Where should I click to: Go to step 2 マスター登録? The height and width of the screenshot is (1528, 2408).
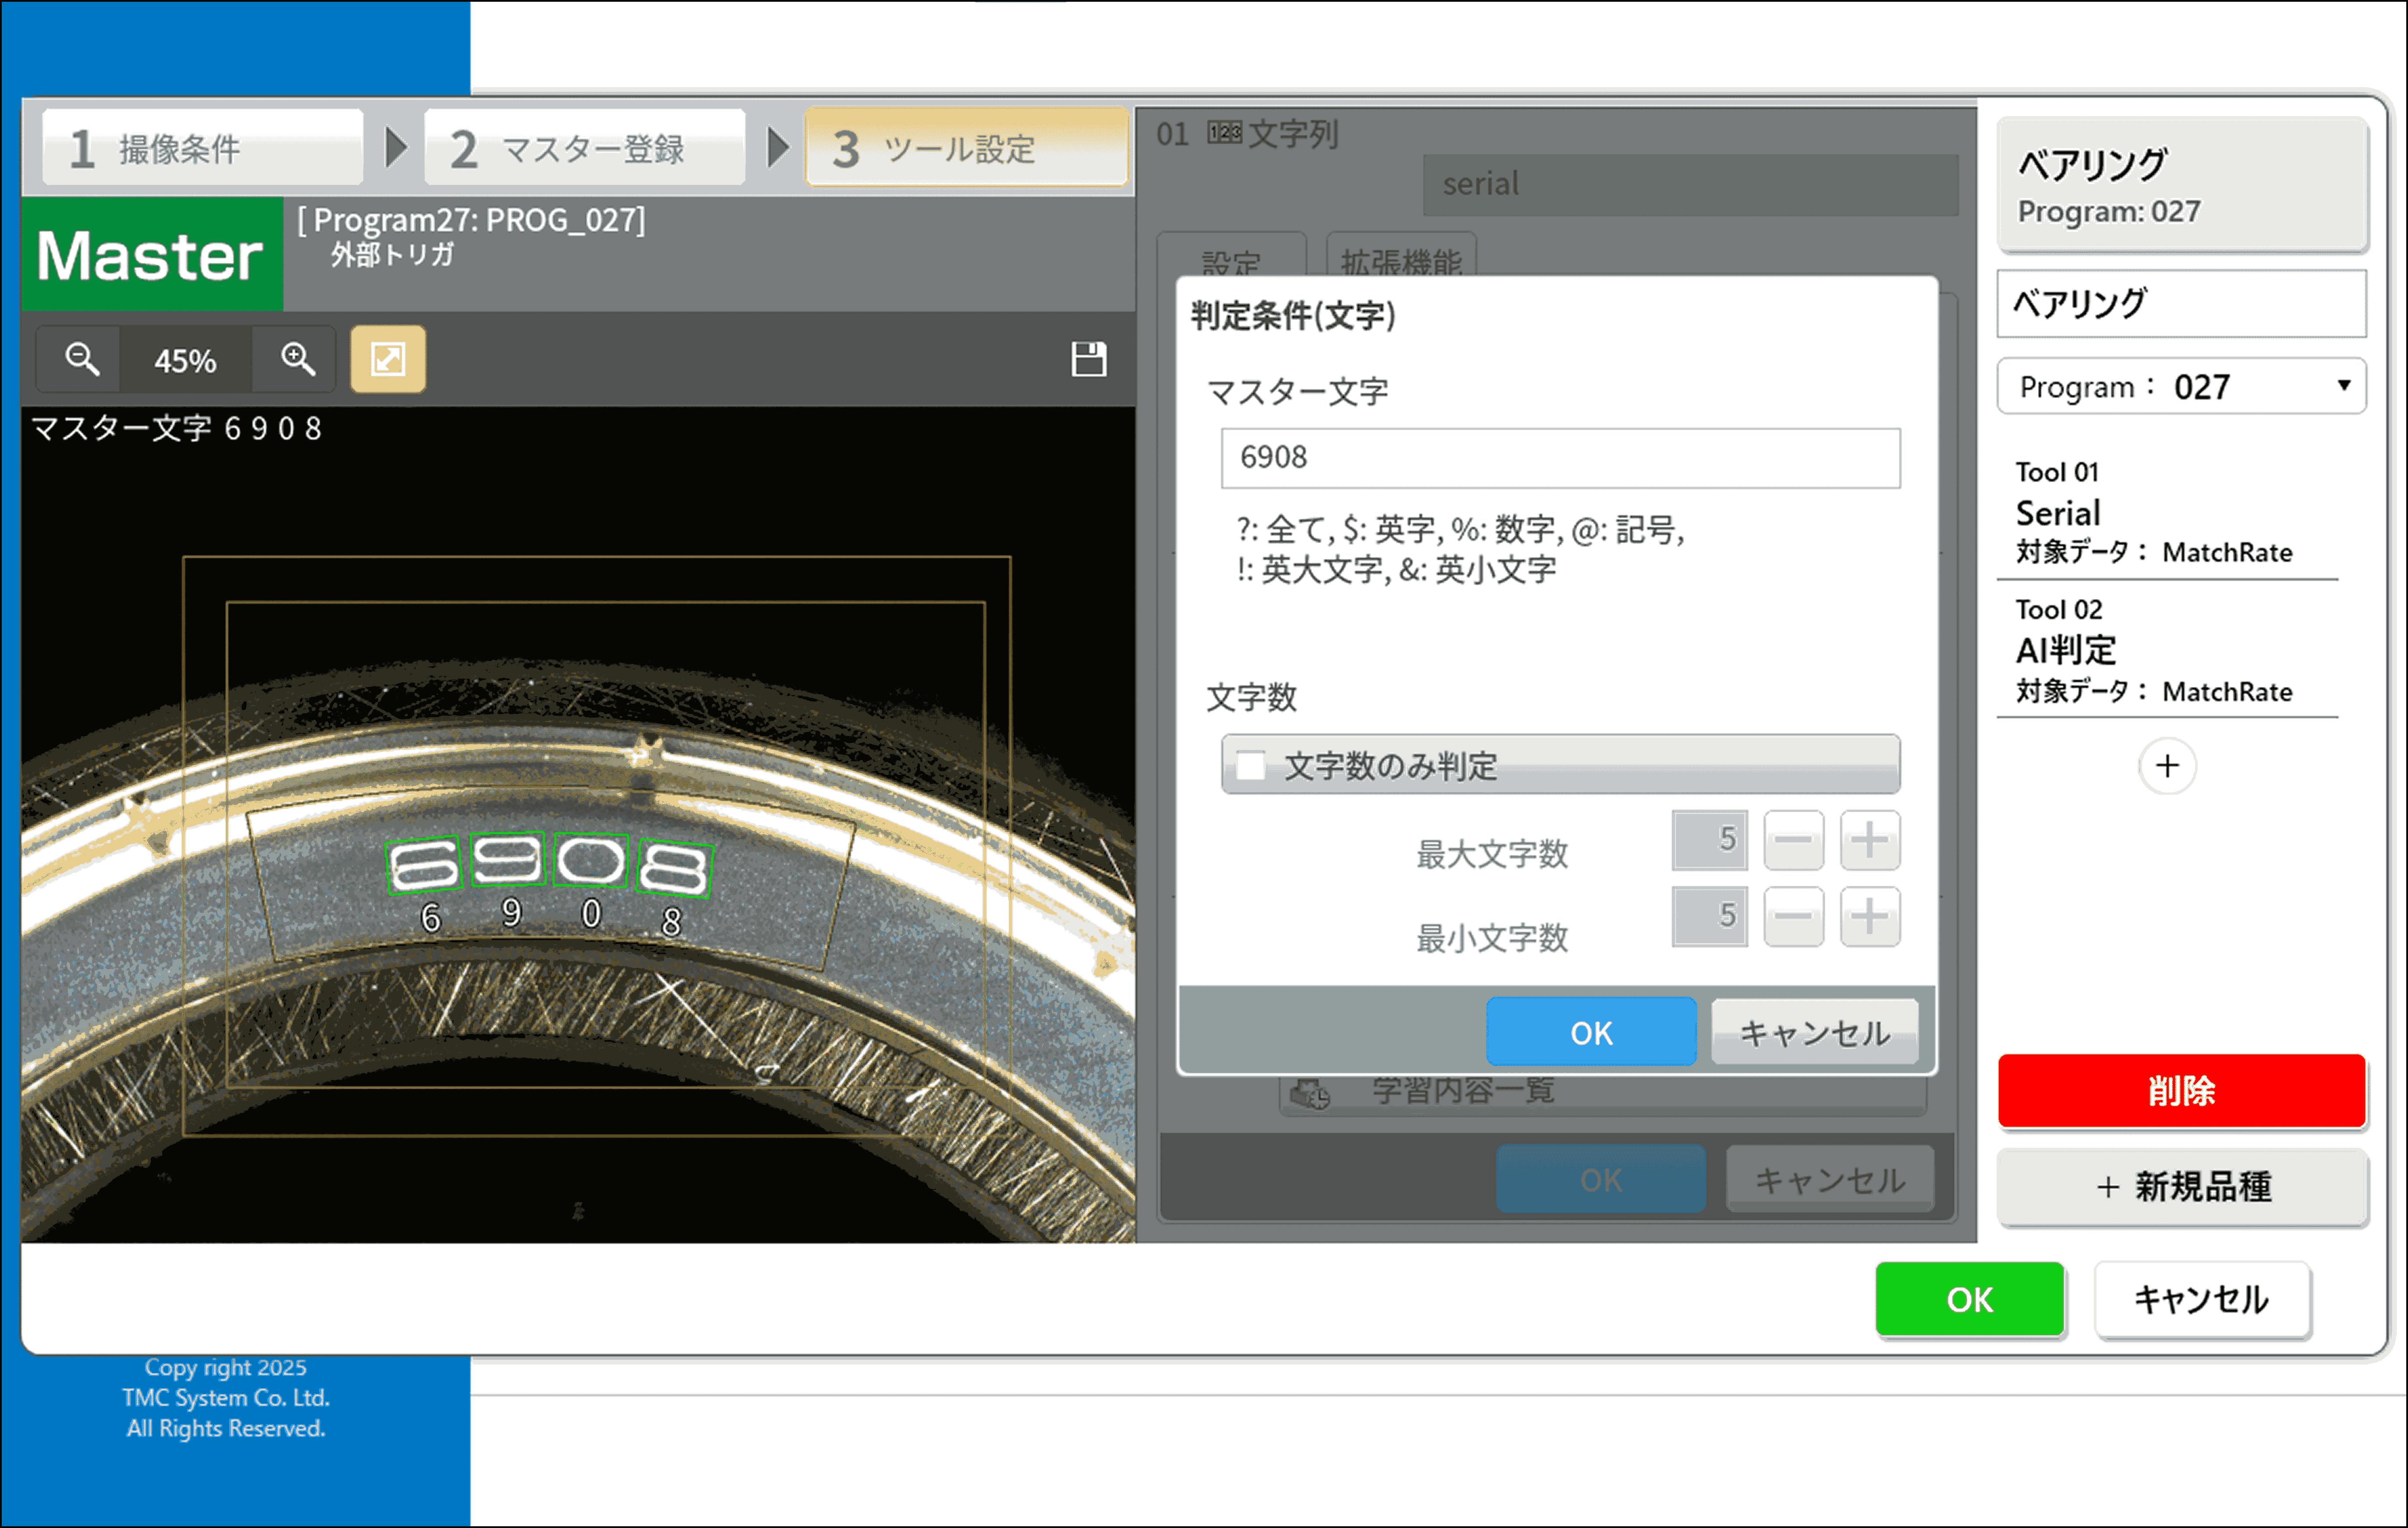(584, 148)
